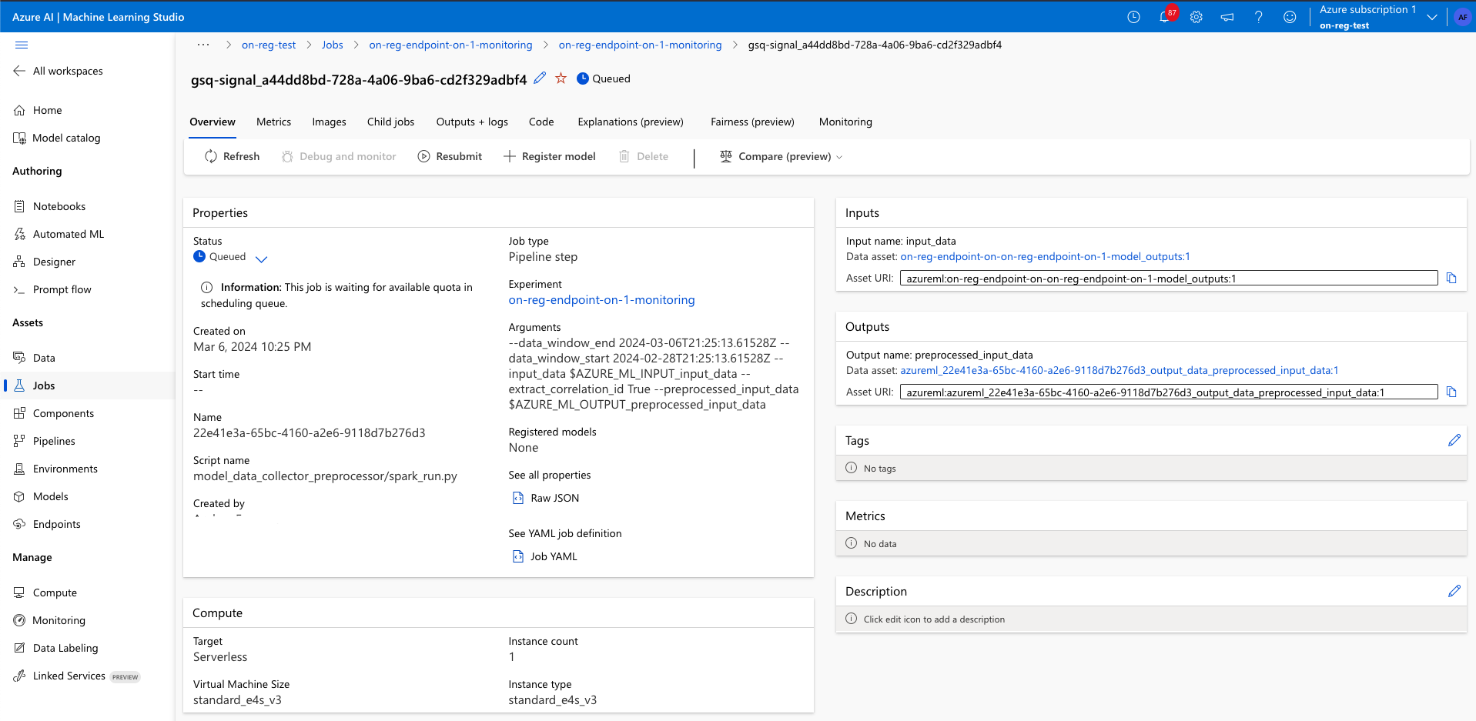Switch to Monitoring tab
Viewport: 1476px width, 721px height.
[x=845, y=122]
